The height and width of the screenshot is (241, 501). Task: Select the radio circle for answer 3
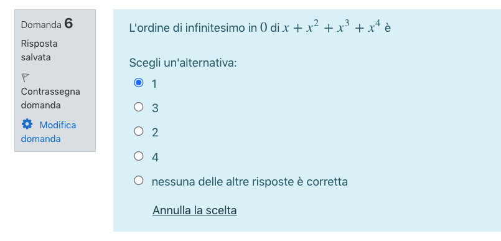138,106
